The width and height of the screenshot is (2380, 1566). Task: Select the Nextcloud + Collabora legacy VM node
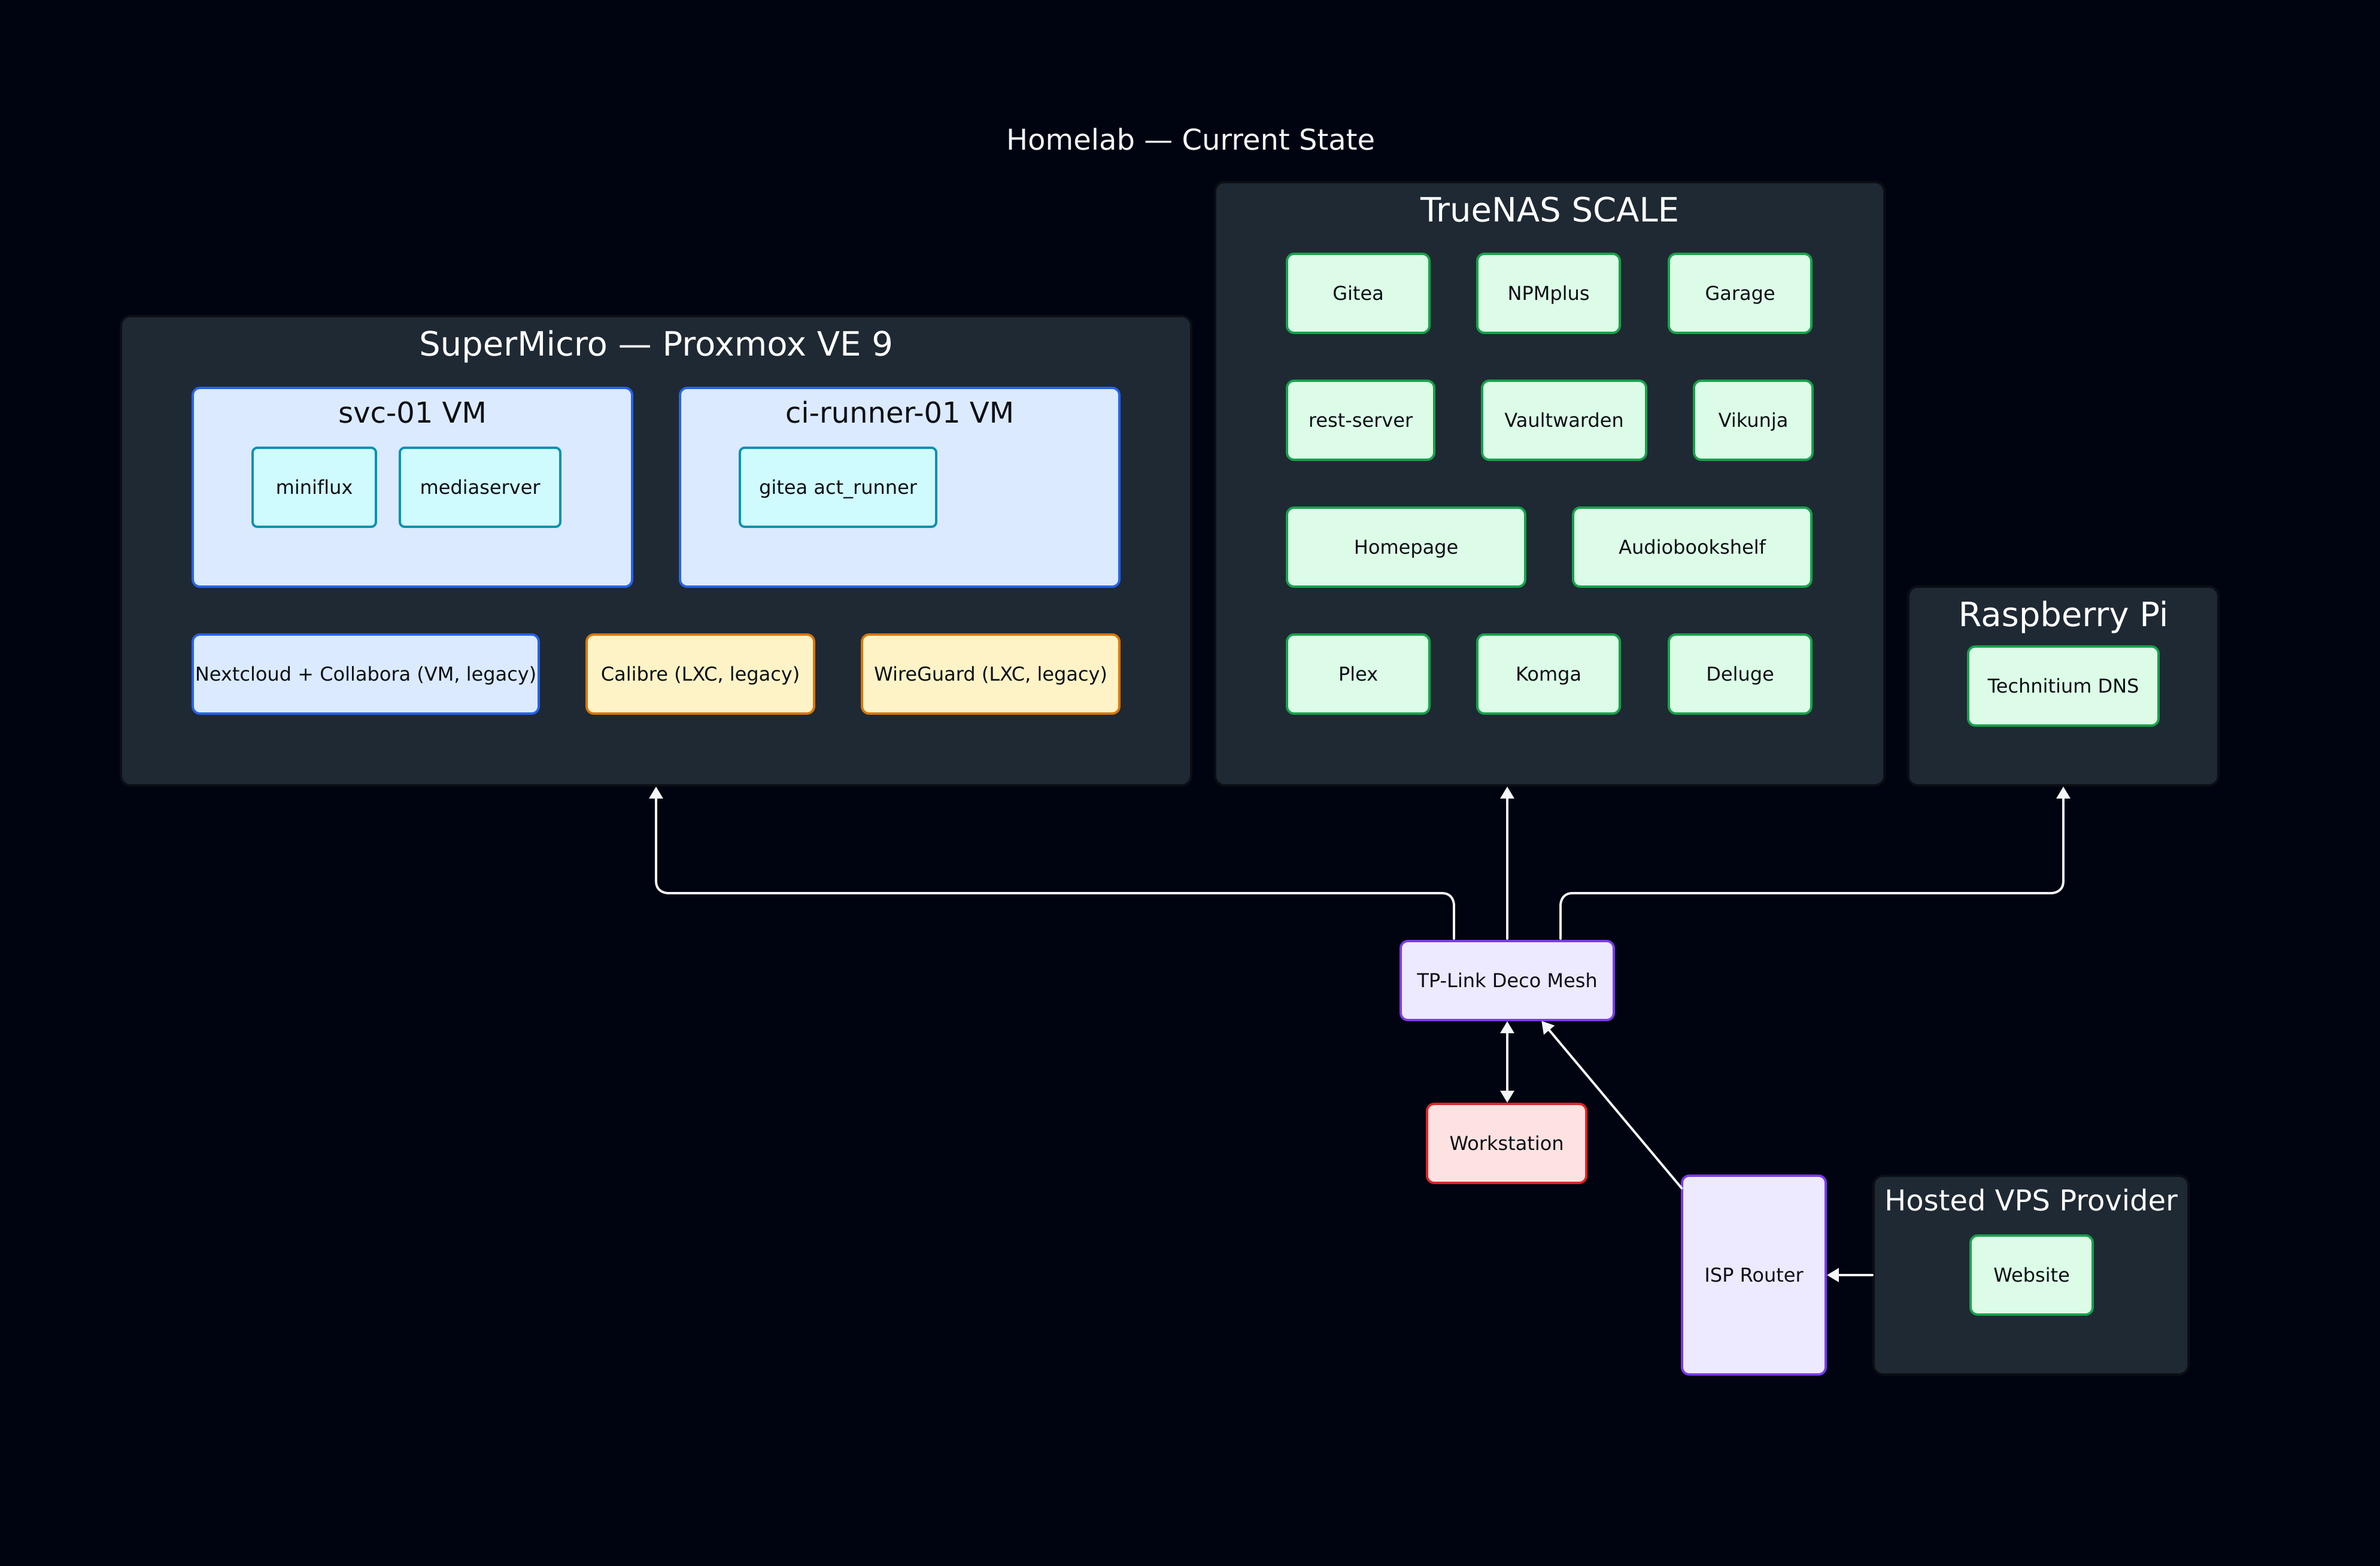(x=366, y=674)
